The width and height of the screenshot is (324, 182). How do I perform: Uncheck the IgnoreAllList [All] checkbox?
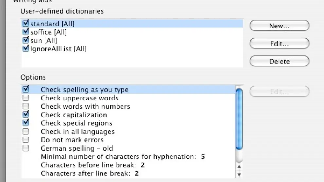26,49
